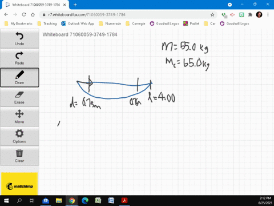Open last Goodwill Legos bookmark
Screen dimensions: 274x206
point(235,23)
